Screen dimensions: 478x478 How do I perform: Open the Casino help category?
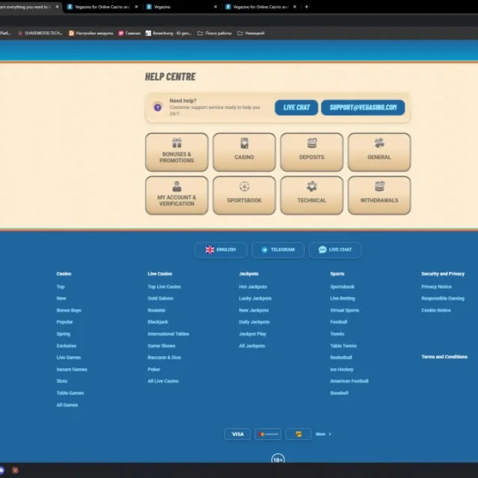click(x=244, y=152)
